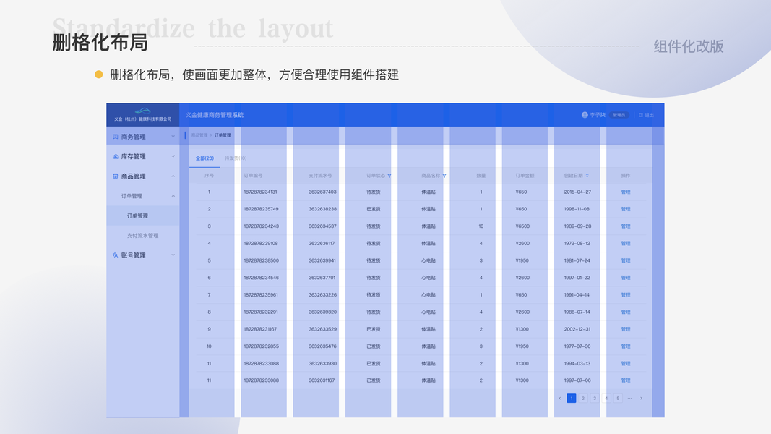Switch to the 全部(20) tab

click(204, 158)
